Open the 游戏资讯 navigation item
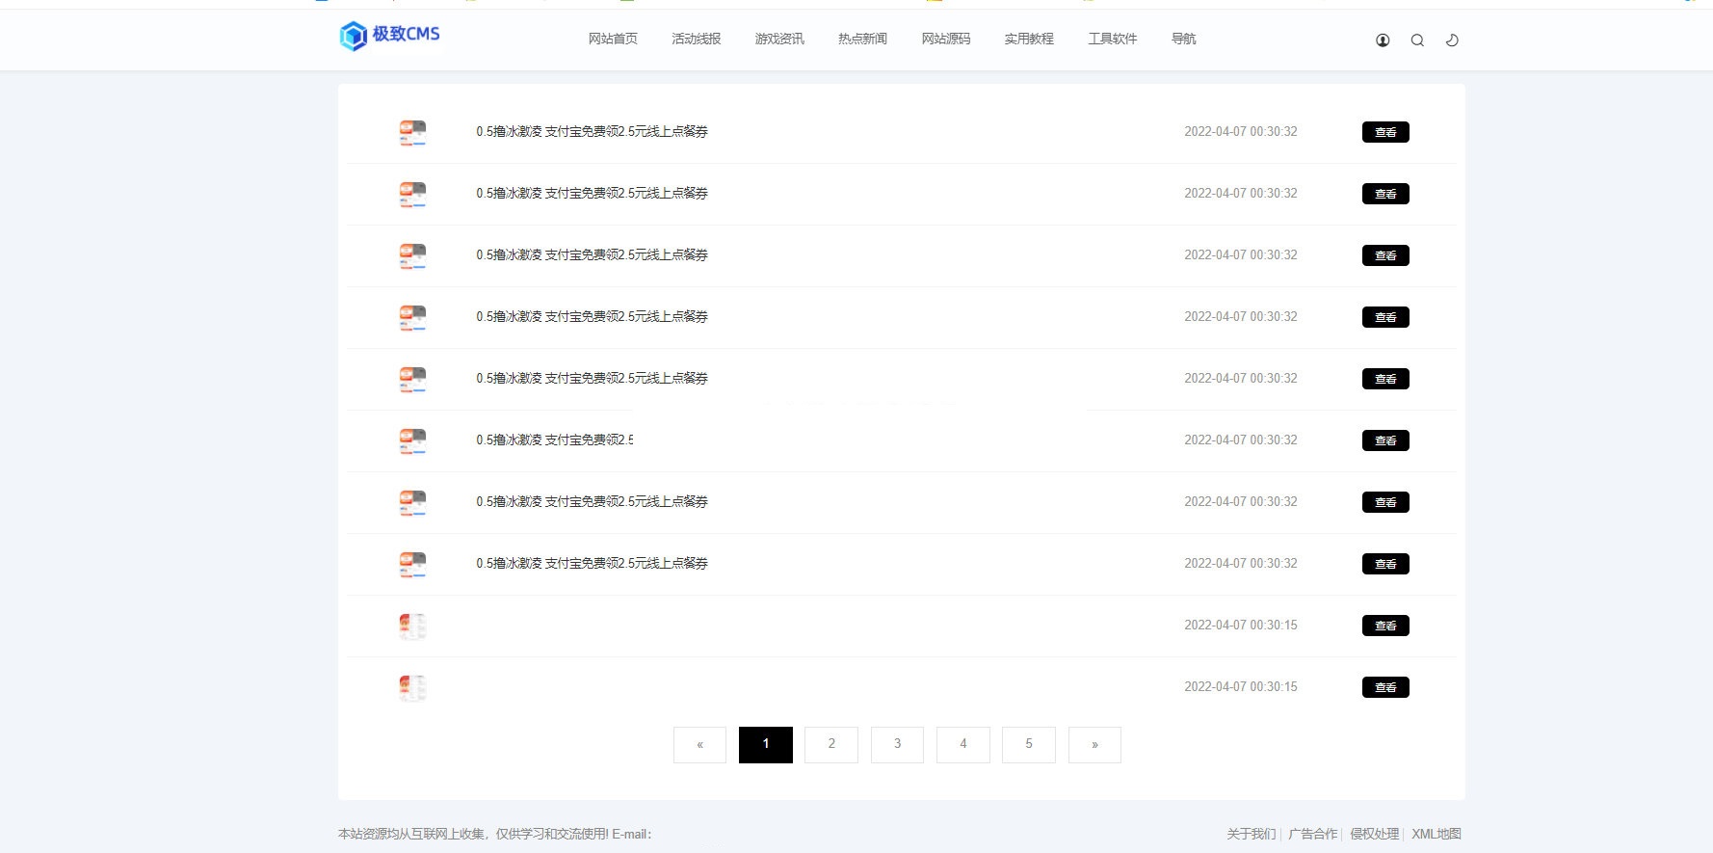This screenshot has width=1713, height=853. 779,40
